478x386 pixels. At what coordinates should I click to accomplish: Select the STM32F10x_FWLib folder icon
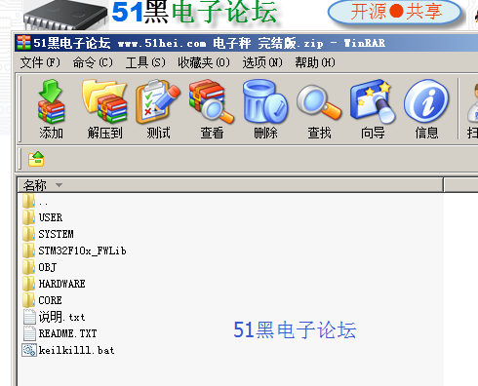pyautogui.click(x=28, y=251)
